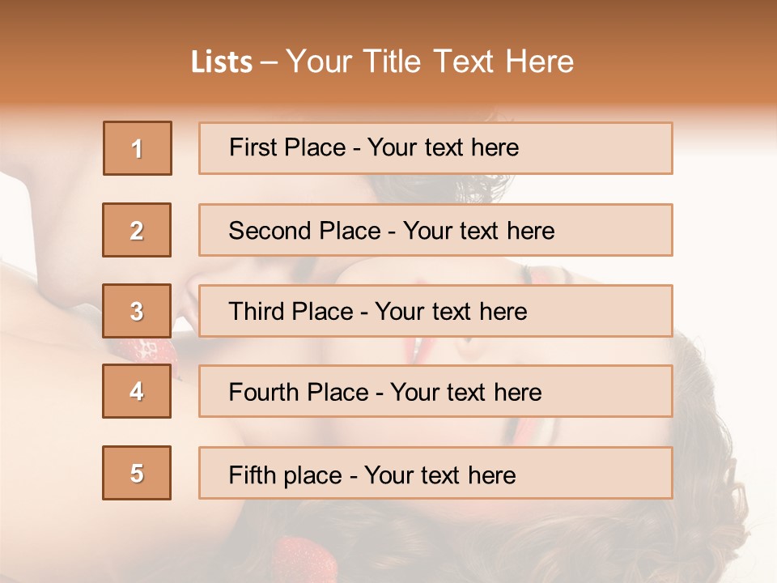Click the Third Place text bar

[435, 311]
